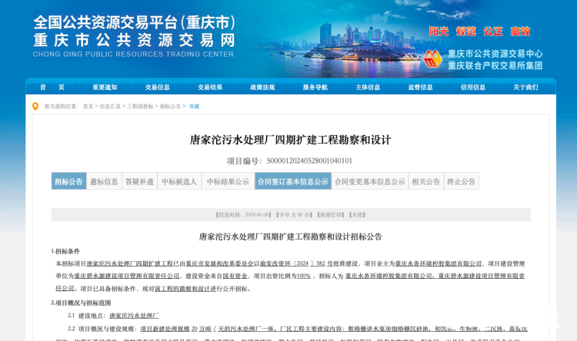This screenshot has width=577, height=341.
Task: Go to 招标公告 in the breadcrumb
Action: 170,107
